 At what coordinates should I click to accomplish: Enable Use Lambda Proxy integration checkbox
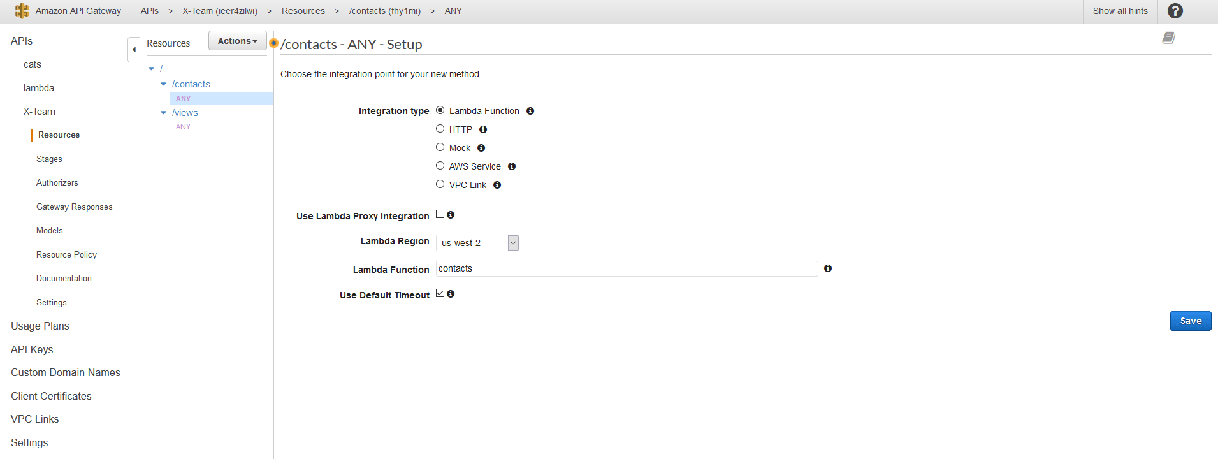pos(440,214)
